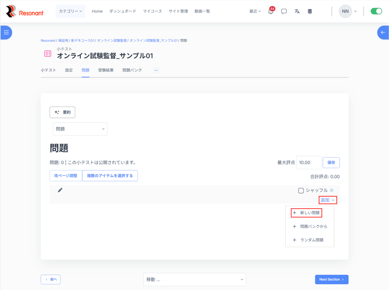Click the 最大評点 input field

(308, 162)
